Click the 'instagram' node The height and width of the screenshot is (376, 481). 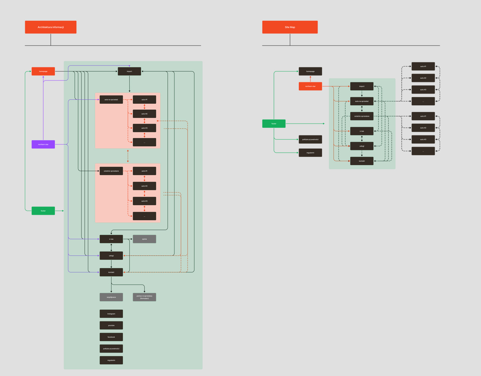point(111,314)
